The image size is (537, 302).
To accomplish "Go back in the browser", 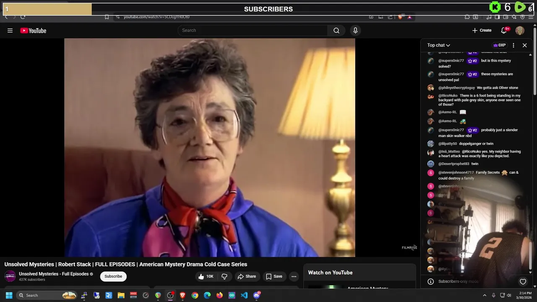I will coord(6,17).
